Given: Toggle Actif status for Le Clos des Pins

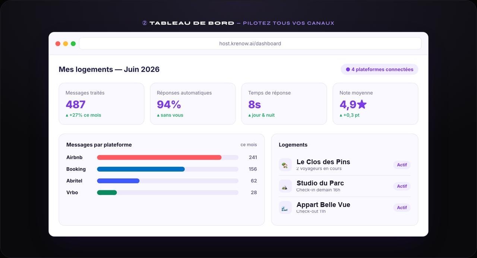Looking at the screenshot, I should [x=402, y=165].
